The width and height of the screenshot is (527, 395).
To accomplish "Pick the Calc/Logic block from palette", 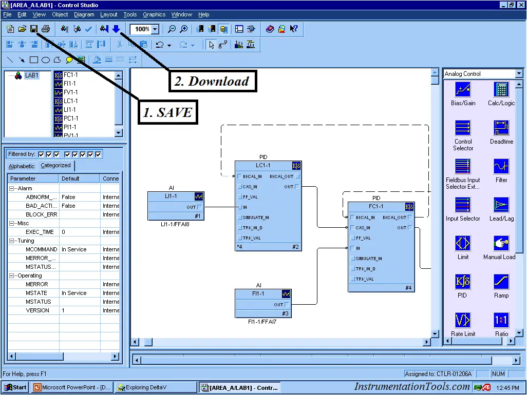I will coord(501,90).
